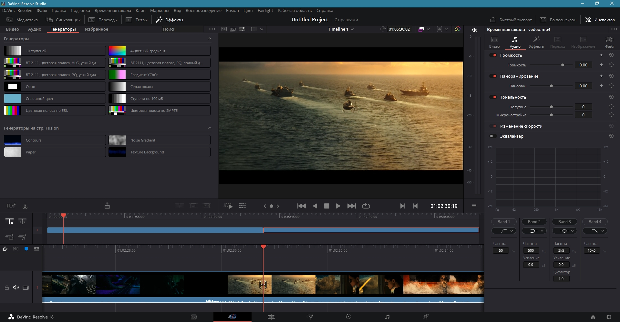Open the viewer scaling options dropdown arrow
Viewport: 620px width, 322px height.
pyautogui.click(x=262, y=29)
